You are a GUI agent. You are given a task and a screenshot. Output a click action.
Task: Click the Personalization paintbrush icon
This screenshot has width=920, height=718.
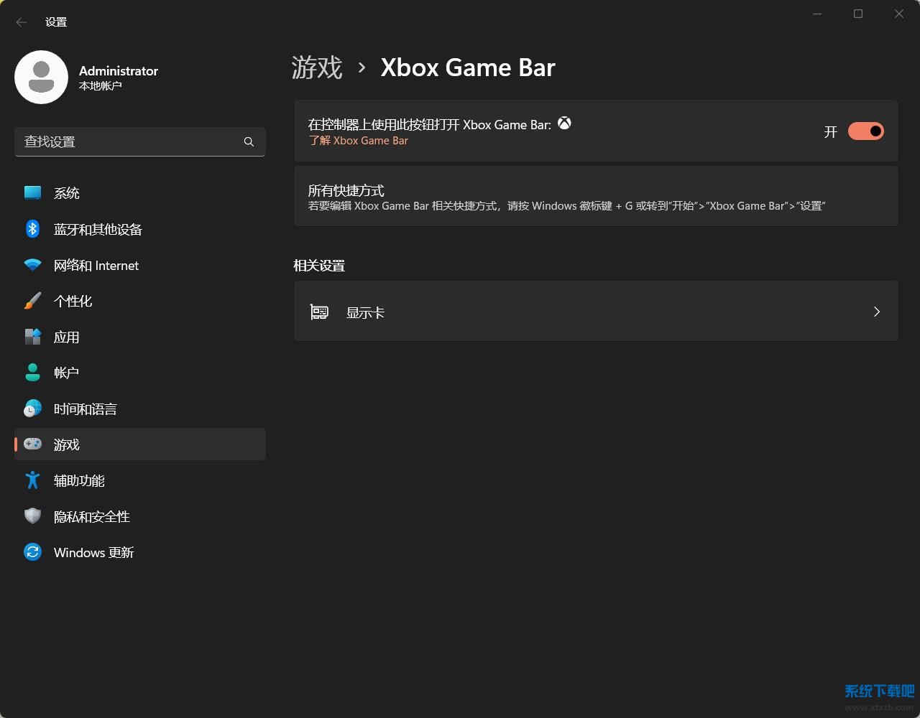[32, 301]
